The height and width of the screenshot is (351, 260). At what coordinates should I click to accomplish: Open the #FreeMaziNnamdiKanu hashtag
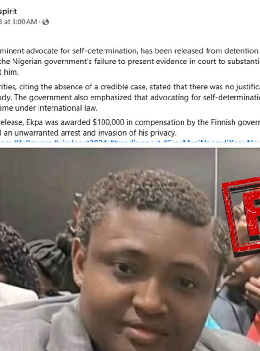pos(211,142)
